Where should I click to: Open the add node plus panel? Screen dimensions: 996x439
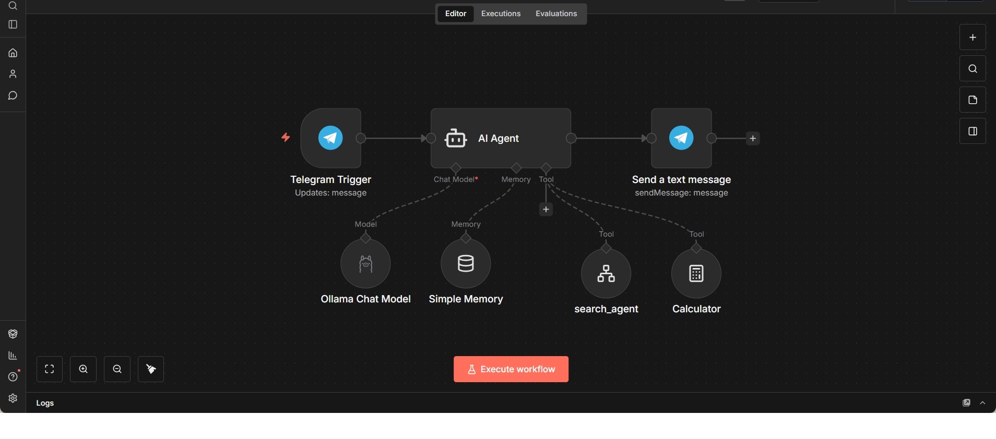[973, 38]
